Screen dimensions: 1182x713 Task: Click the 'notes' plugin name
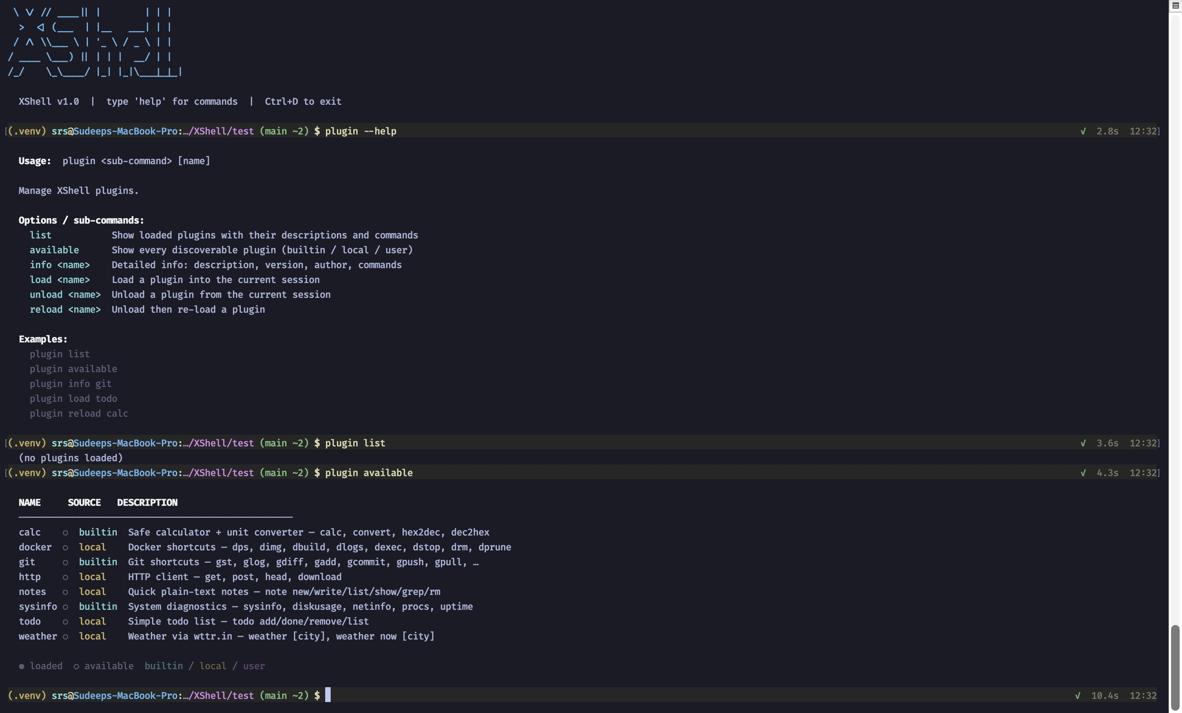(32, 591)
